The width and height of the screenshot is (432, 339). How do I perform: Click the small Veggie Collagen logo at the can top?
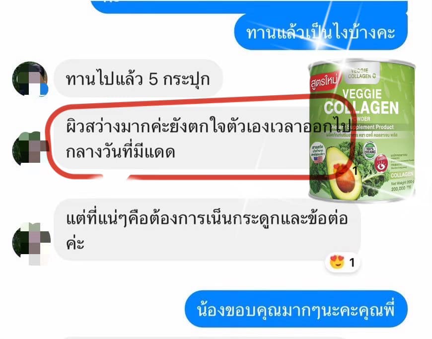[x=362, y=73]
